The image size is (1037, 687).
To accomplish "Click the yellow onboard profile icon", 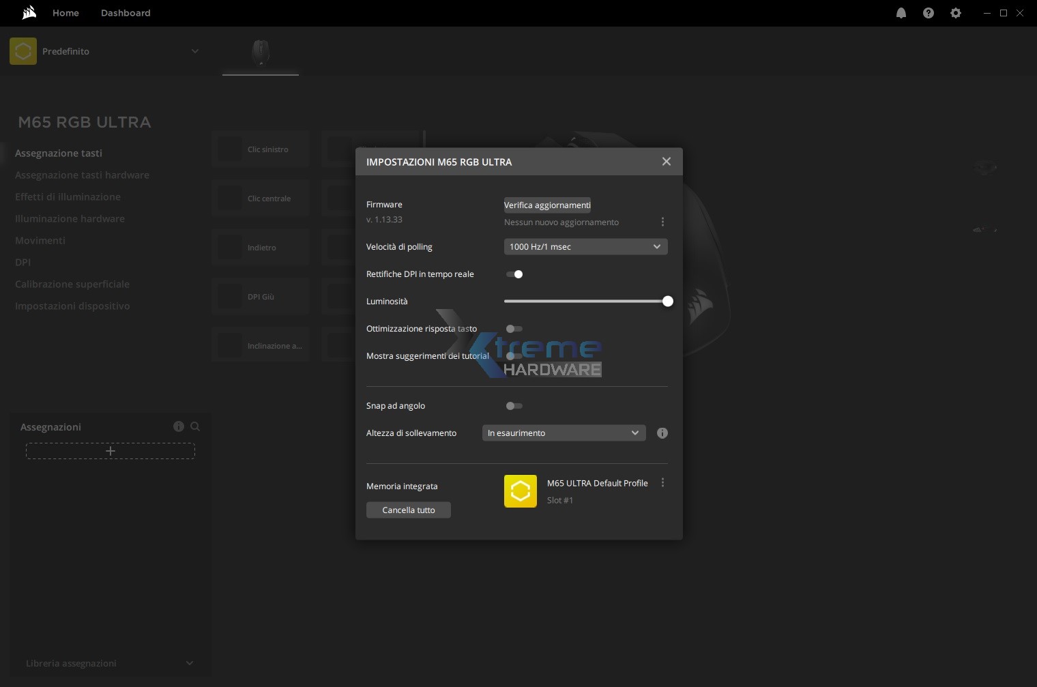I will 521,491.
